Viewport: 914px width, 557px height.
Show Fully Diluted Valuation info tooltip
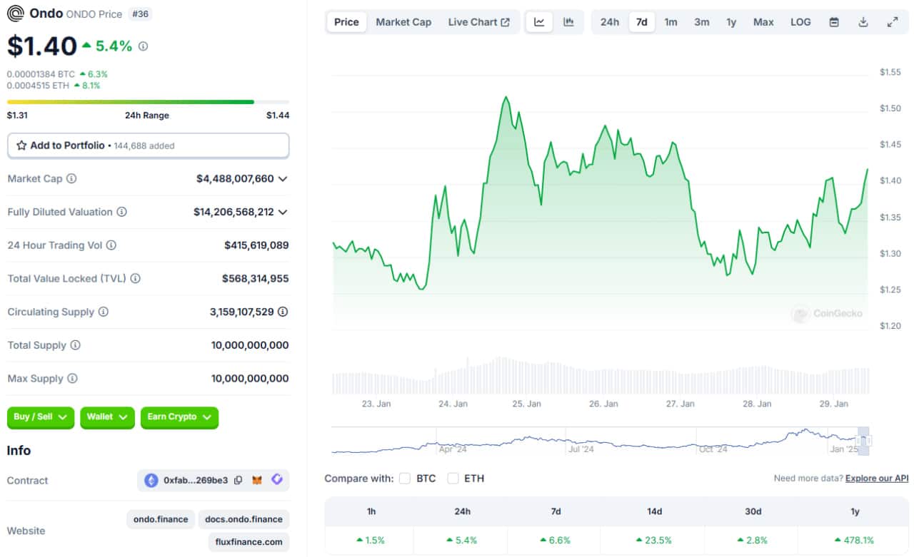pos(121,212)
